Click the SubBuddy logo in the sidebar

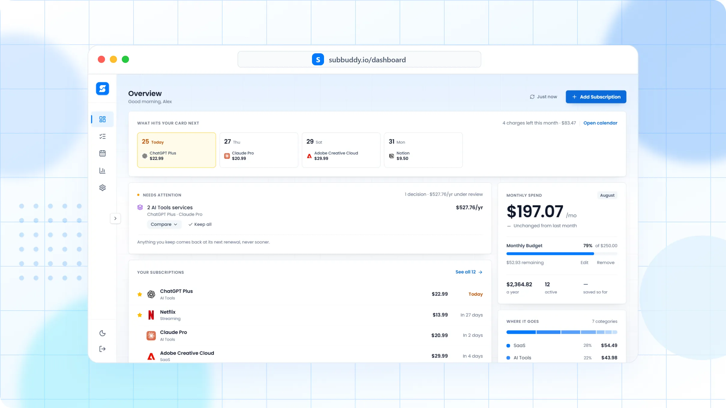pyautogui.click(x=102, y=89)
